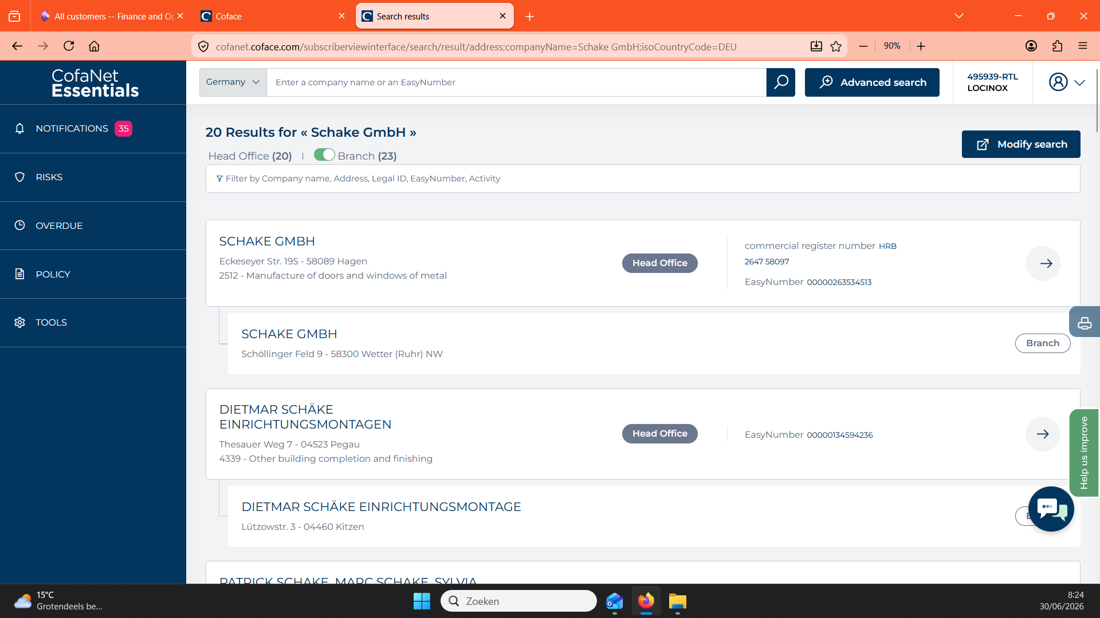Open Dietmar Schäke Einrichtungsmontagen head office link
Screen dimensions: 1100x618
tap(305, 417)
